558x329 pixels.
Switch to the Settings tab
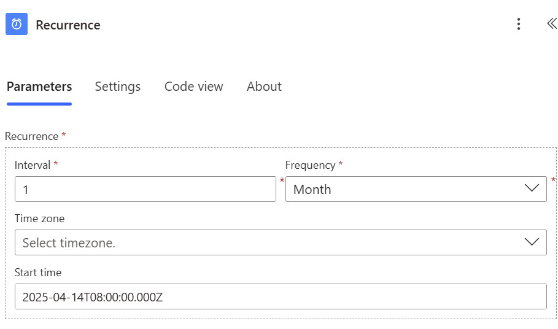coord(117,87)
